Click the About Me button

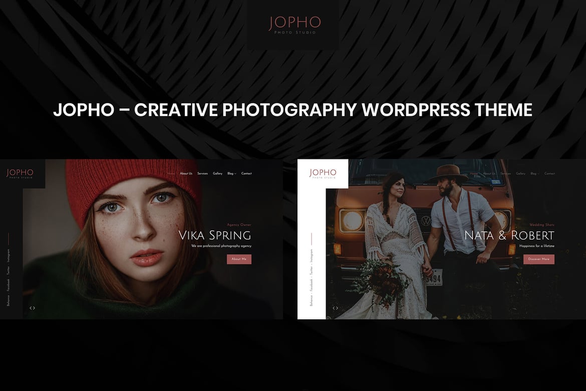coord(239,259)
